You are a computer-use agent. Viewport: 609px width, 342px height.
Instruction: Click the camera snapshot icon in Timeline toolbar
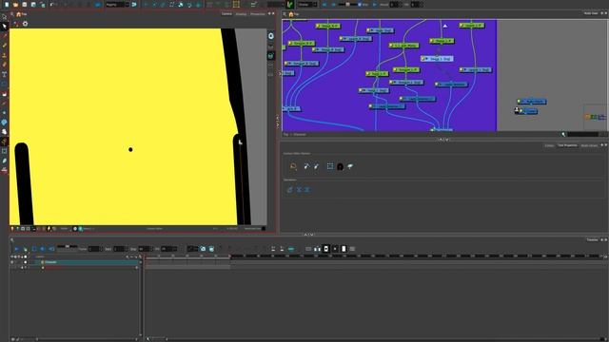click(203, 249)
